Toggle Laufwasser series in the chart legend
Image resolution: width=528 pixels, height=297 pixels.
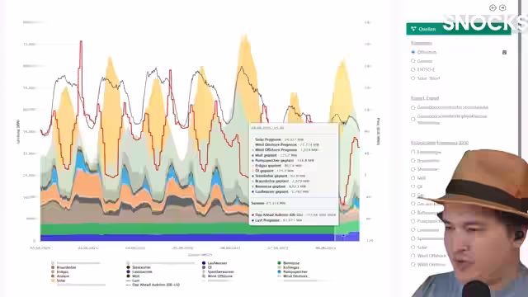pyautogui.click(x=214, y=263)
